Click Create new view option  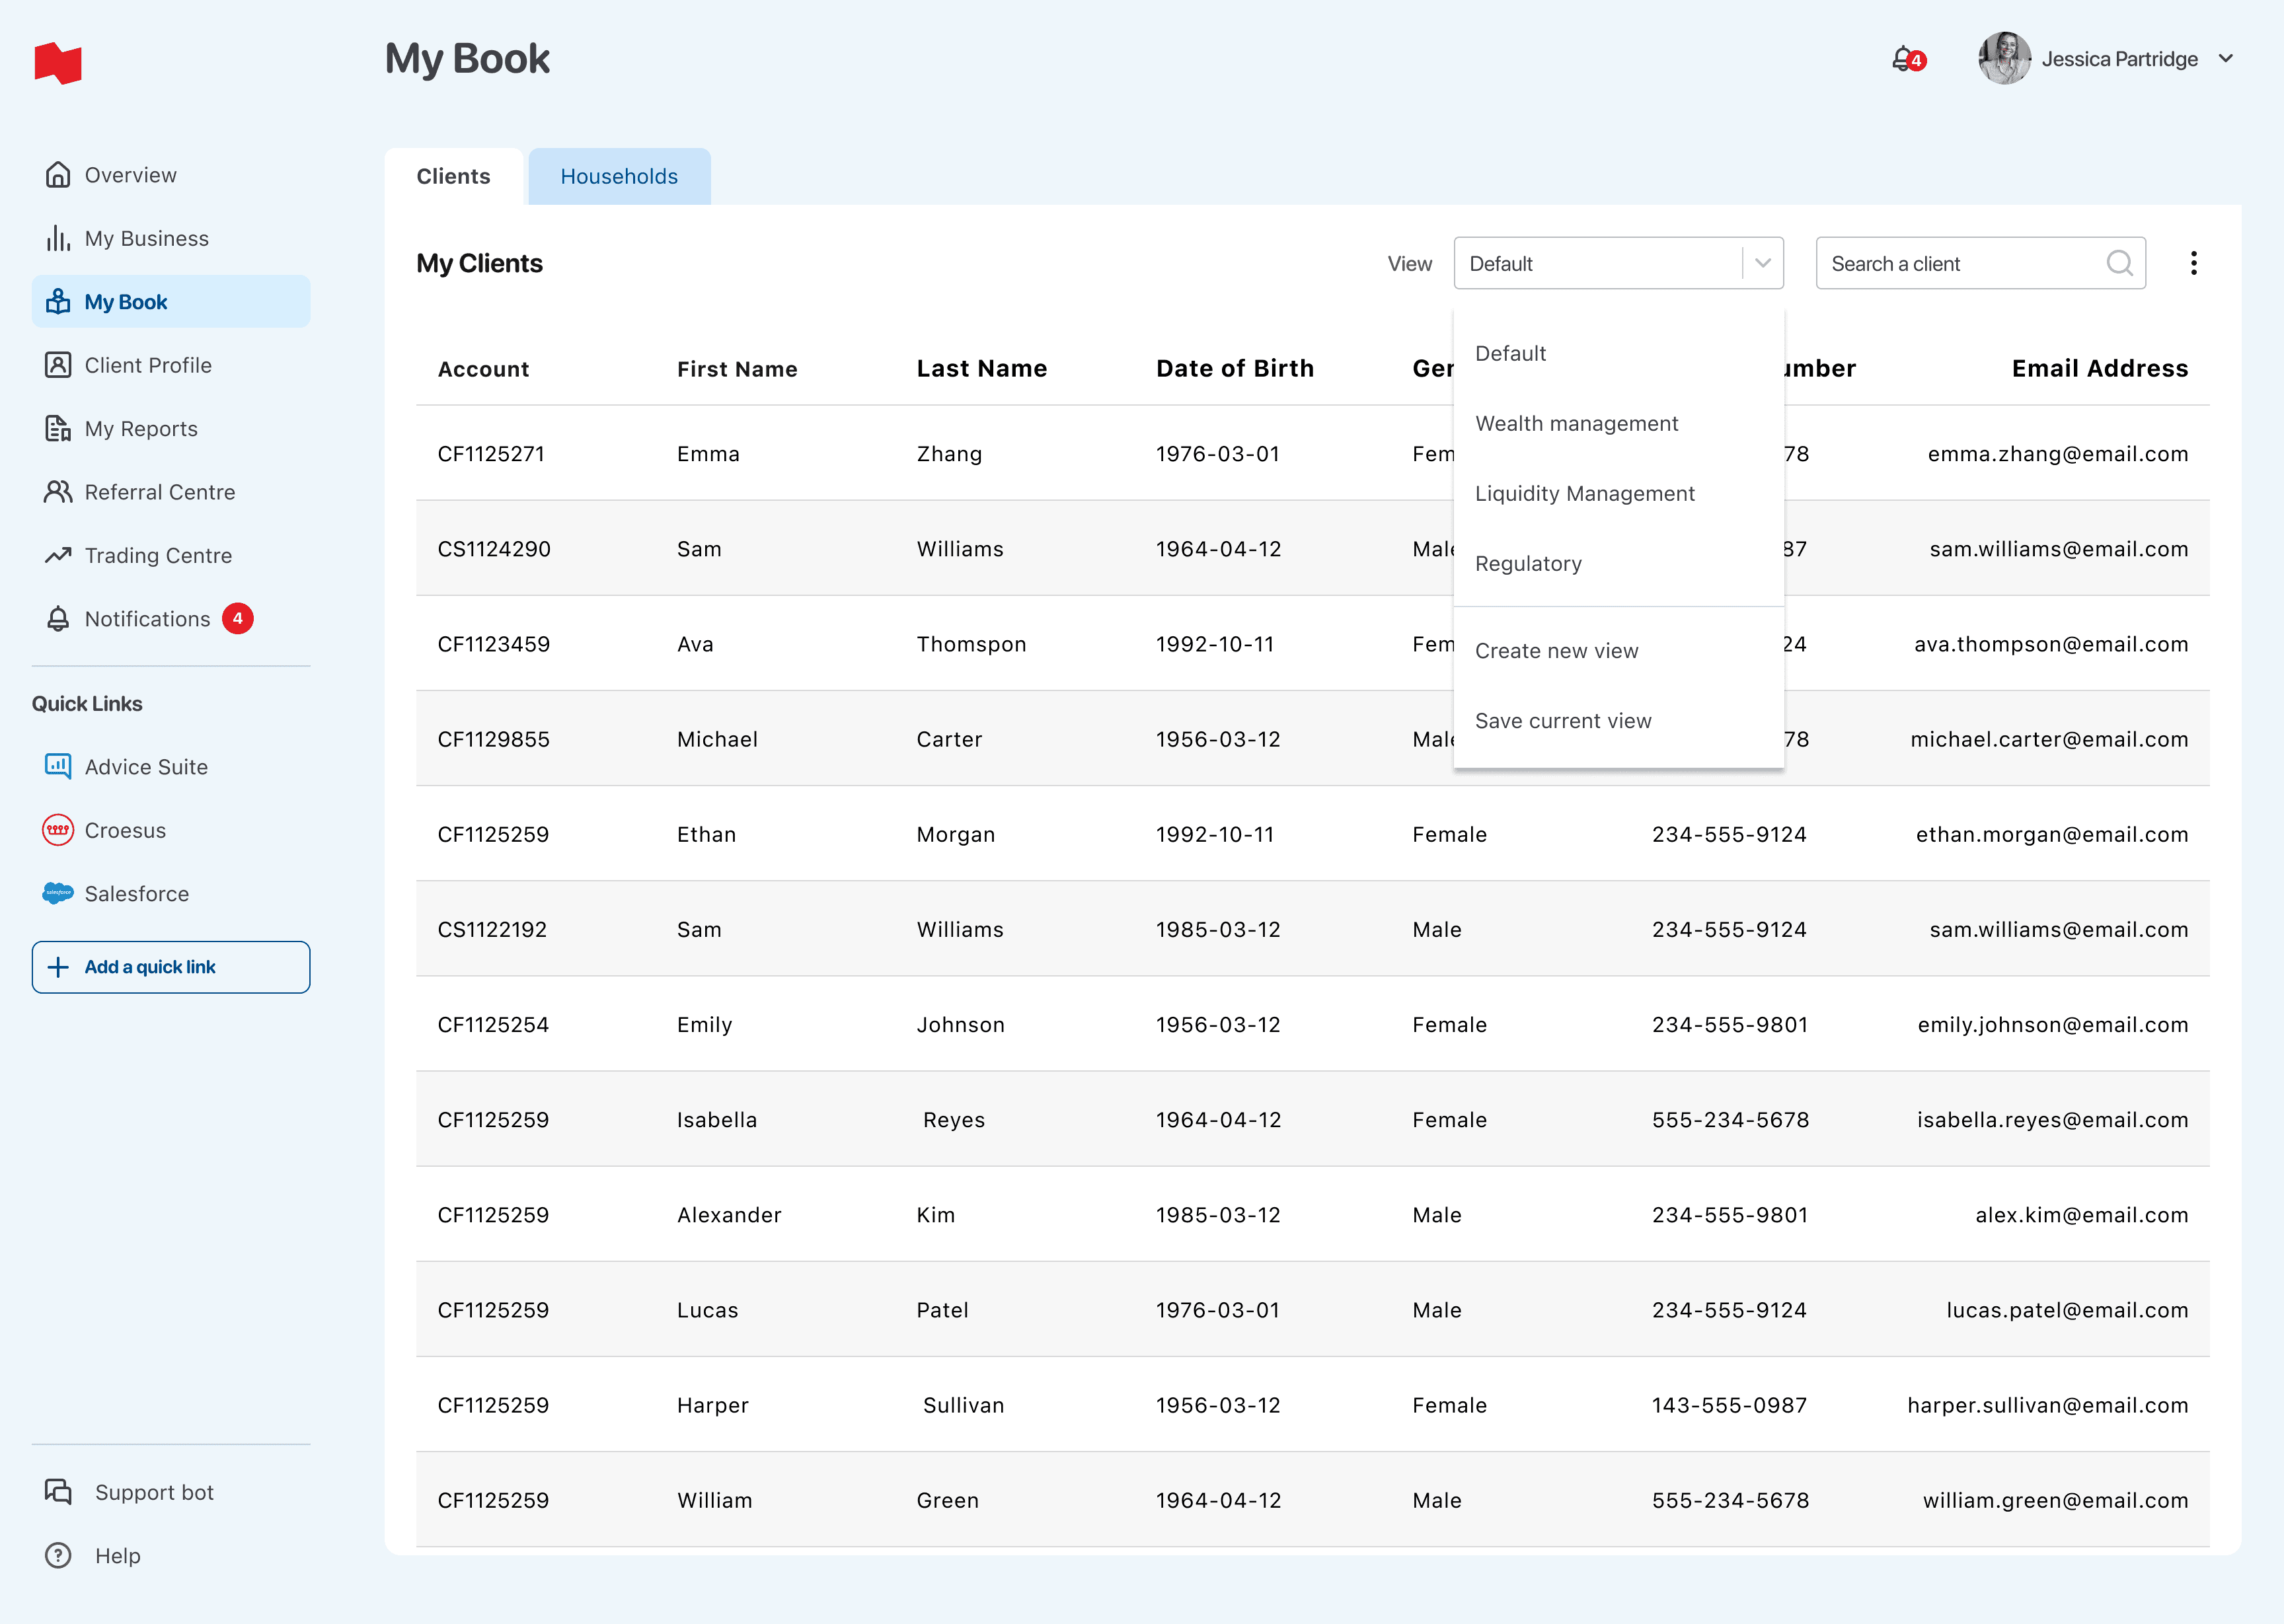point(1556,651)
